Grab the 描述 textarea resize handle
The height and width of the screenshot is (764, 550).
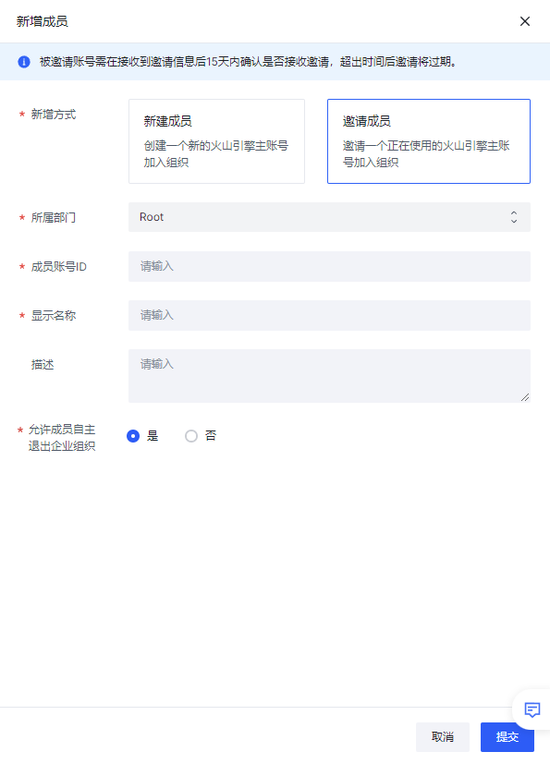click(x=525, y=397)
